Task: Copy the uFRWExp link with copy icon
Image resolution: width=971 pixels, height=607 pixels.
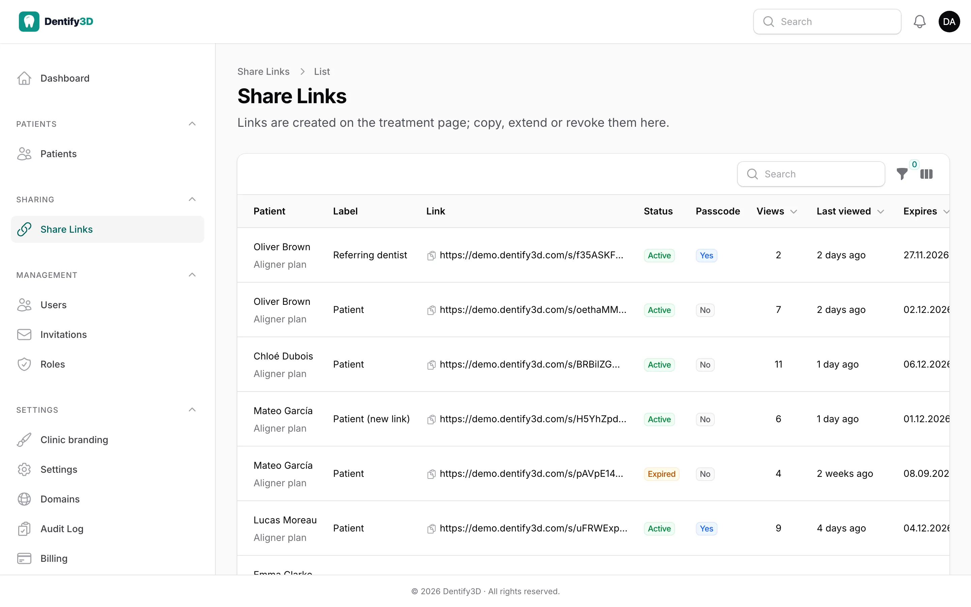Action: tap(431, 528)
